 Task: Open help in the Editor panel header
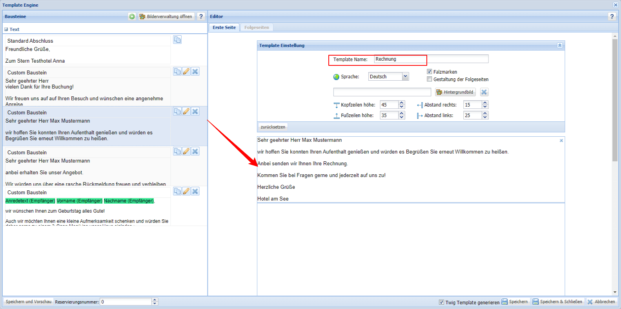click(612, 16)
